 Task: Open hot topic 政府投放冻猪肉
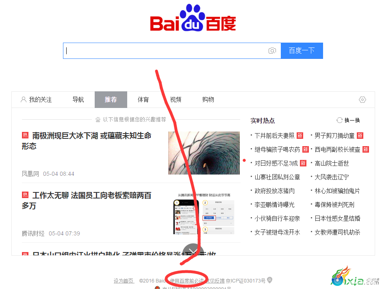pyautogui.click(x=275, y=191)
